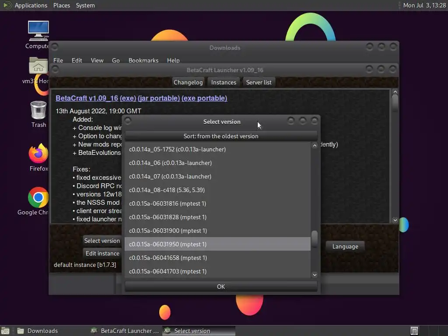Switch to the Instances tab
448x336 pixels.
point(224,82)
